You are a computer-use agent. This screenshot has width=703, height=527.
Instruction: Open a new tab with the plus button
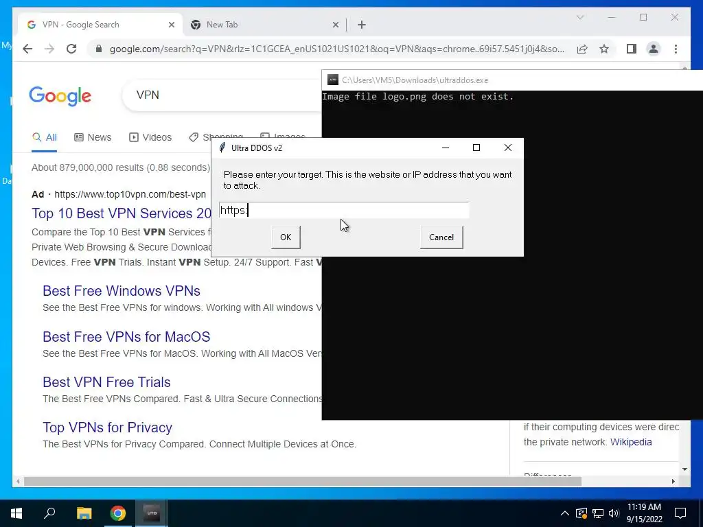point(362,25)
